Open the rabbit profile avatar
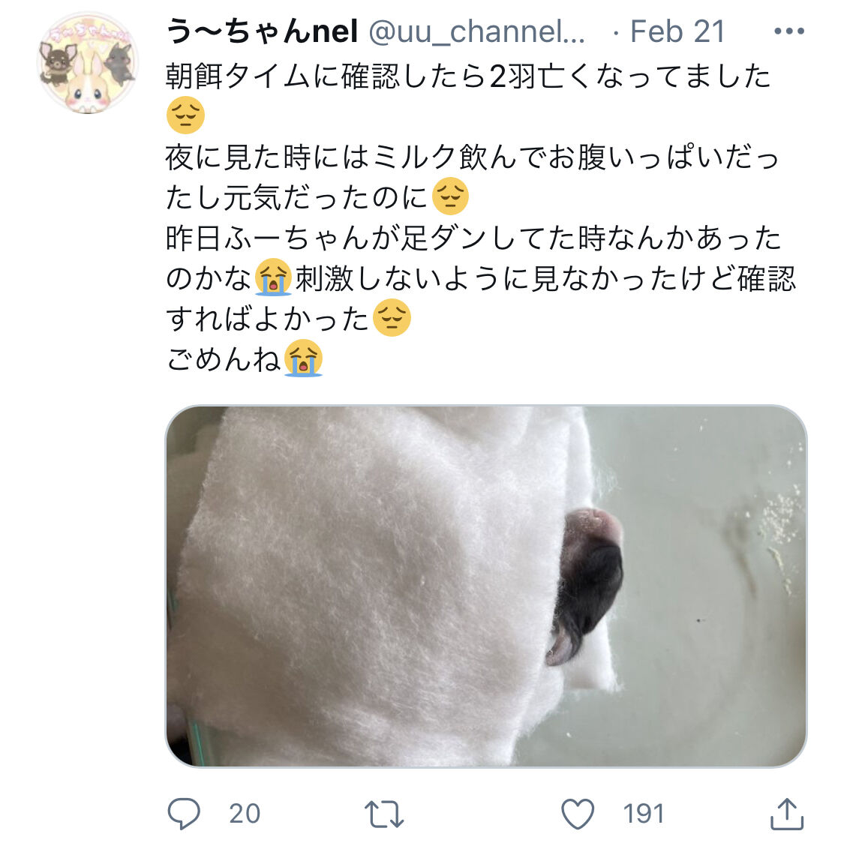The image size is (844, 855). 88,63
